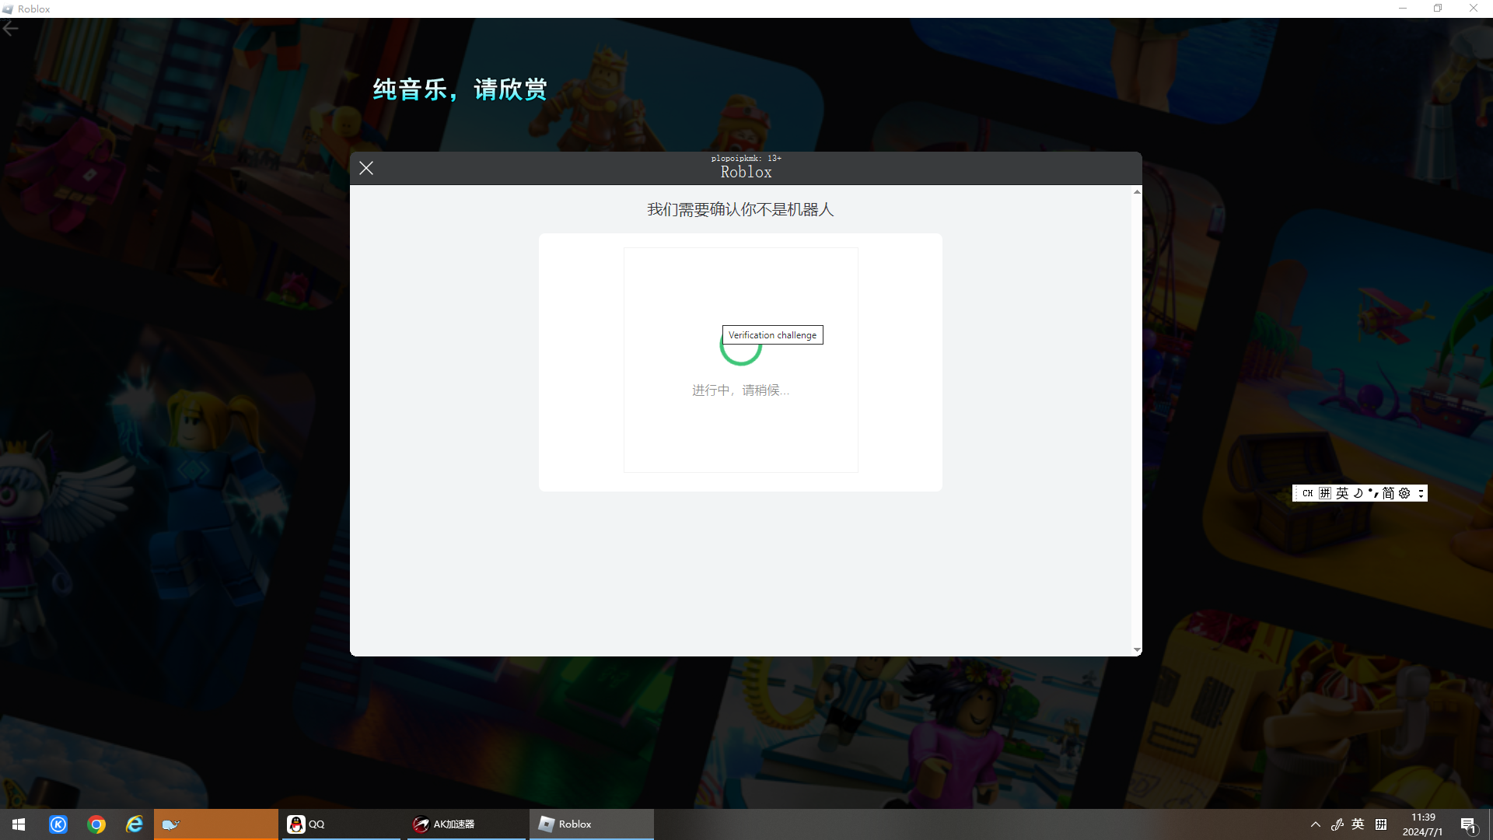Click the 进行中，请稍候 status text
1493x840 pixels.
(x=740, y=390)
